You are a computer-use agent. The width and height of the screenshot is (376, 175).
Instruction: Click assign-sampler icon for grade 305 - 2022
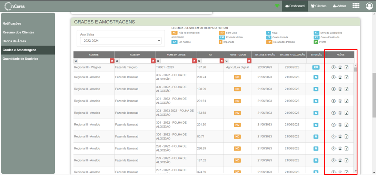[334, 77]
